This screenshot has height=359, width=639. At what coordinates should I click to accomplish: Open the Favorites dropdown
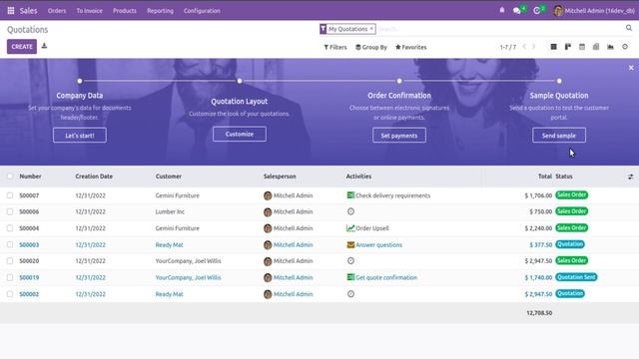click(x=410, y=47)
